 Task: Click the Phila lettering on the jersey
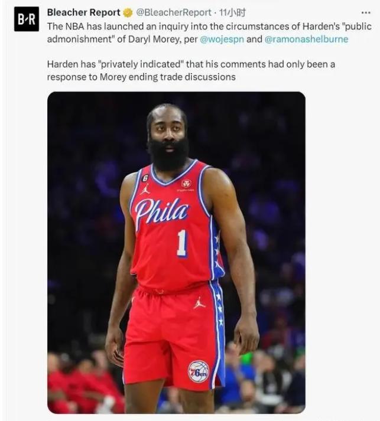coord(161,212)
